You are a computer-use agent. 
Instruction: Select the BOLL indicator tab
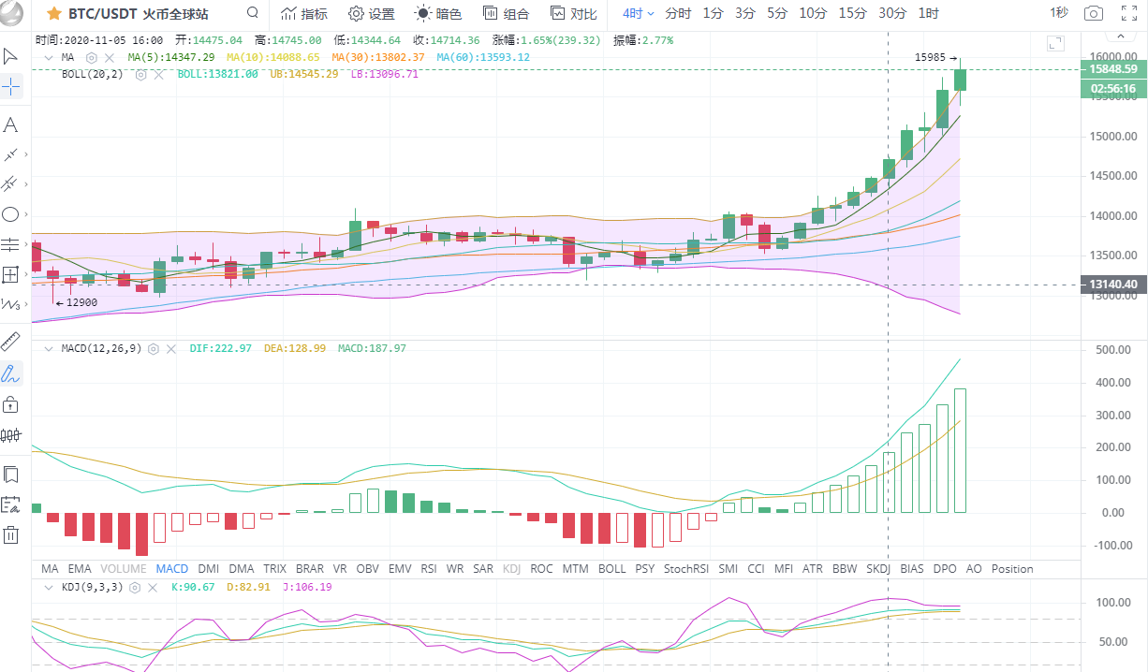(611, 568)
